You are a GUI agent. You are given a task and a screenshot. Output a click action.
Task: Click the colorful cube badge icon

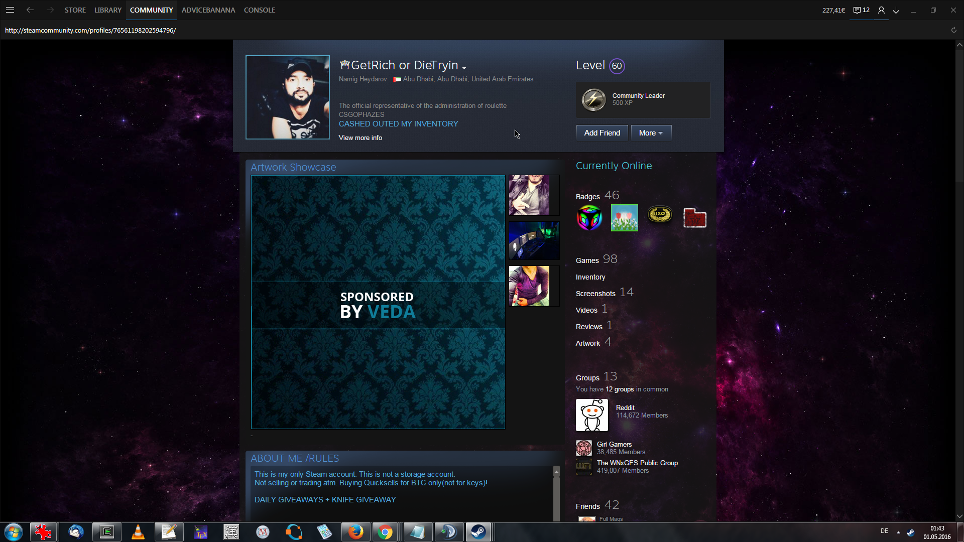[589, 218]
